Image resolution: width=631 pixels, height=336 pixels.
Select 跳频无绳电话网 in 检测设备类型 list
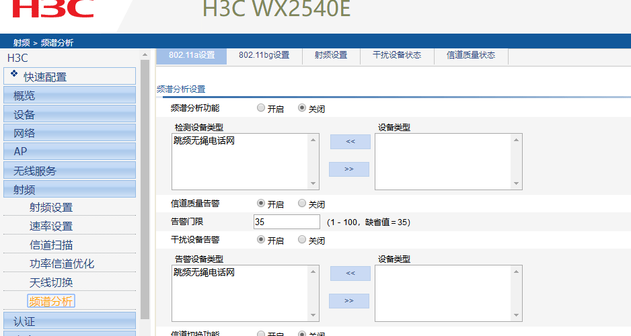(204, 140)
